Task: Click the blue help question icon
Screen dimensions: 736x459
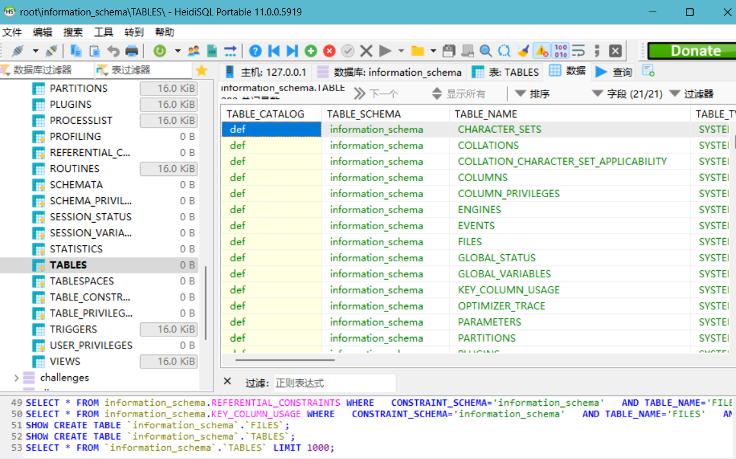Action: click(x=256, y=51)
